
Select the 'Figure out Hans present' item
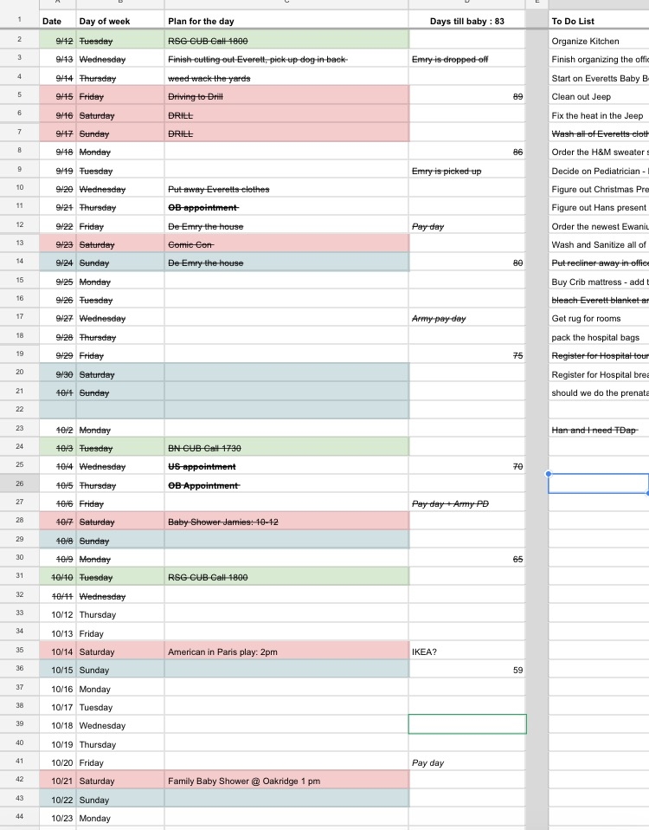coord(599,208)
